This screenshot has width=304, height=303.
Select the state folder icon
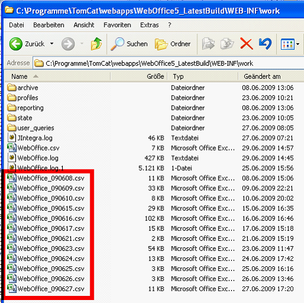tap(12, 117)
